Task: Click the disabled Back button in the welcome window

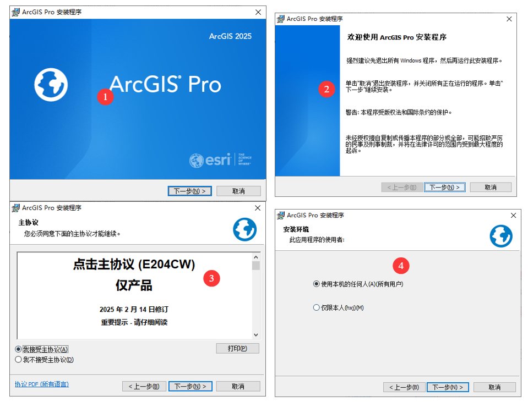Action: click(x=402, y=187)
